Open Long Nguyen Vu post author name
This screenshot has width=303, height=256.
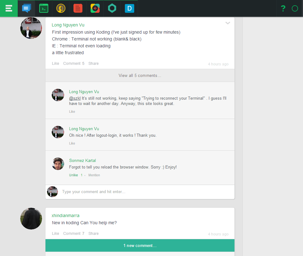pyautogui.click(x=68, y=25)
